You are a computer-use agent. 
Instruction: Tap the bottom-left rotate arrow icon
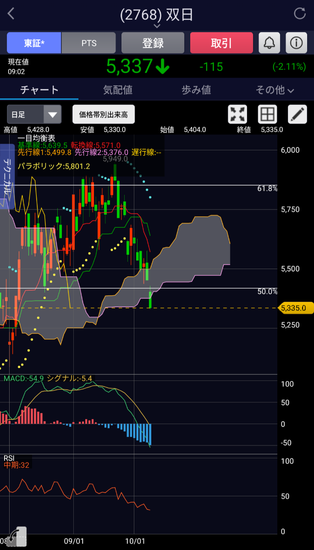(x=17, y=536)
